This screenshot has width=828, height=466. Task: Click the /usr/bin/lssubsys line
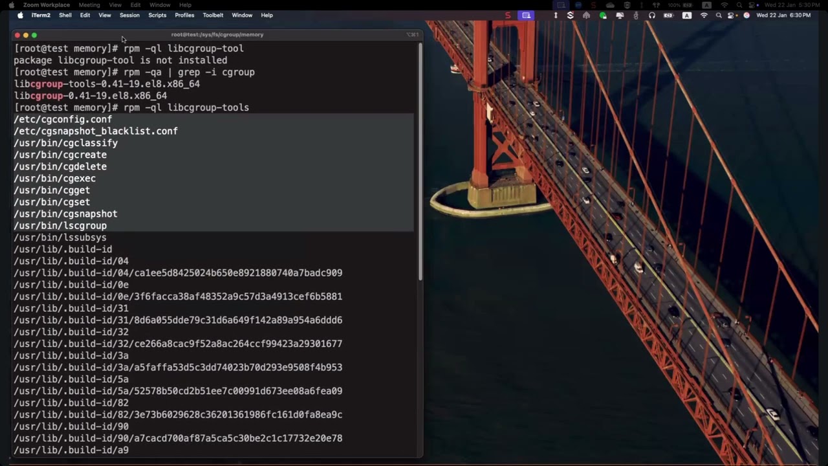(x=60, y=238)
